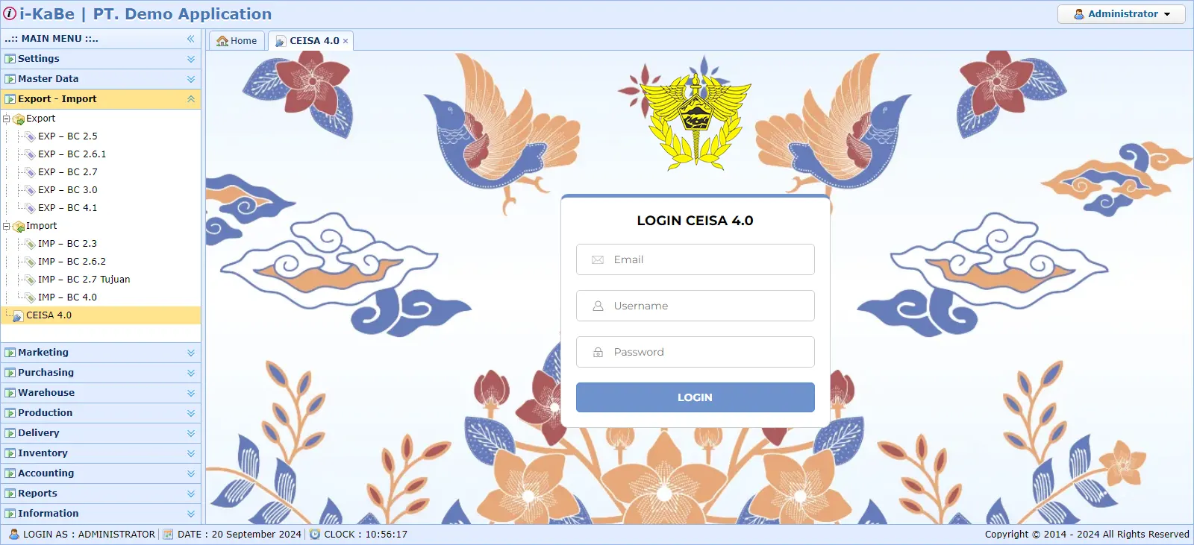
Task: Switch to the Home tab
Action: (x=237, y=41)
